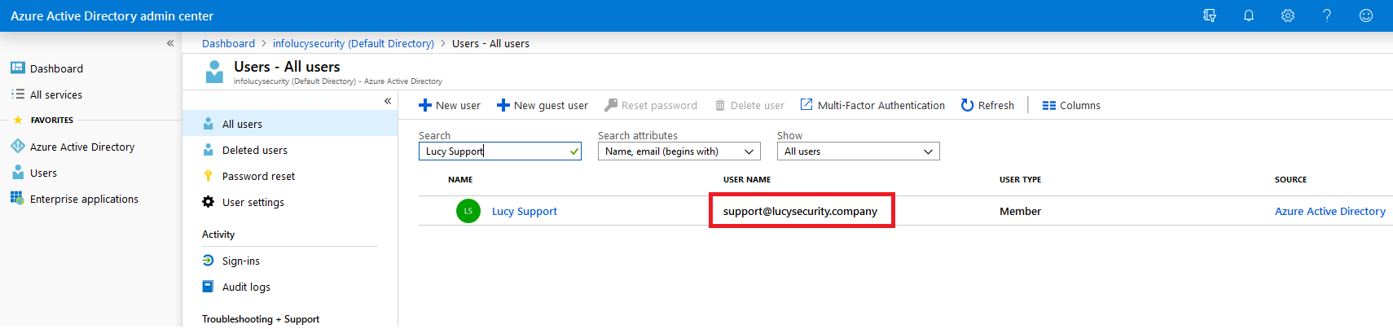
Task: Click the Dashboard breadcrumb link
Action: coord(228,43)
